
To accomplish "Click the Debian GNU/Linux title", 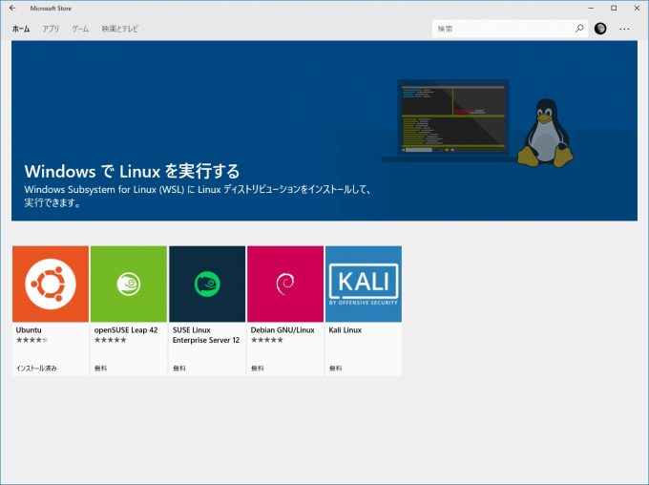I will pos(283,330).
